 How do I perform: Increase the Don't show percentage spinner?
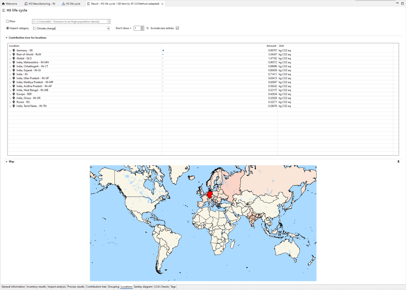pos(142,27)
